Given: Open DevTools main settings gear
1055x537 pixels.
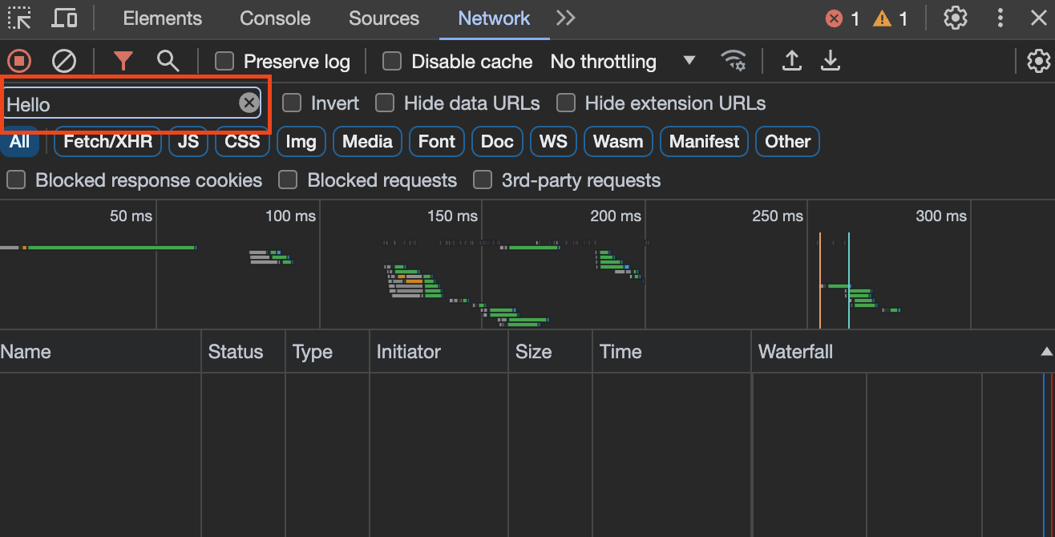Looking at the screenshot, I should point(955,18).
